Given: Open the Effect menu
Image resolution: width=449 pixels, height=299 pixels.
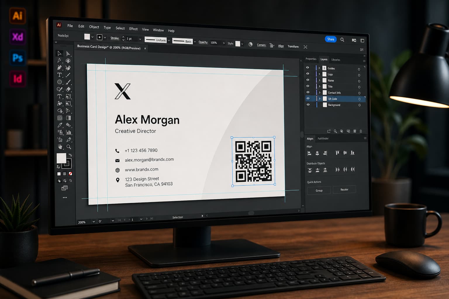Looking at the screenshot, I should (133, 29).
